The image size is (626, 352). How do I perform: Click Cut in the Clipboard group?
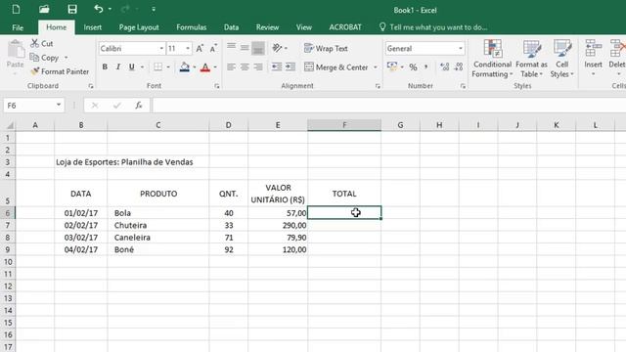[x=42, y=43]
